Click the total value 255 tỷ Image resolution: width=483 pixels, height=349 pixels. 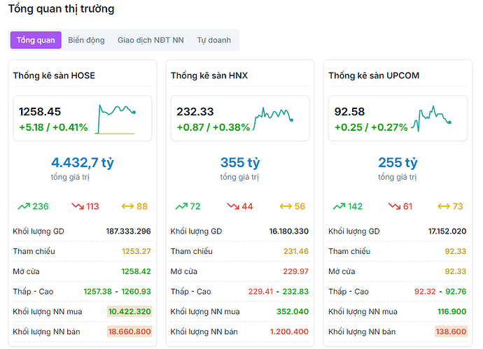click(398, 162)
